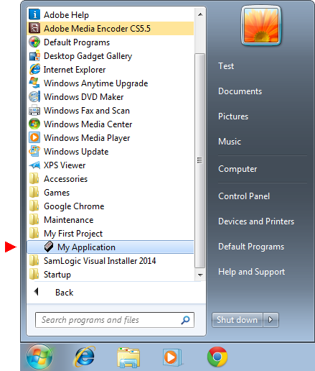Click the Windows Anytime Upgrade icon
Image resolution: width=315 pixels, height=371 pixels.
pos(34,83)
